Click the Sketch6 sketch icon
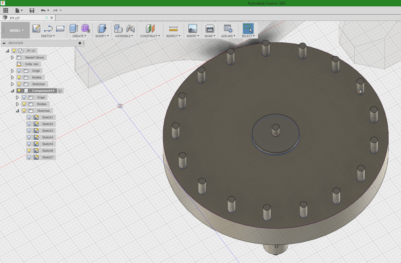401x263 pixels. tap(36, 151)
